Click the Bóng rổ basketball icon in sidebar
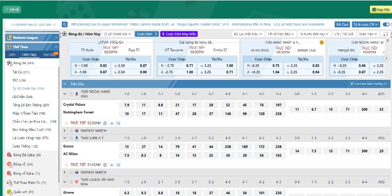The height and width of the screenshot is (196, 392). 9,164
